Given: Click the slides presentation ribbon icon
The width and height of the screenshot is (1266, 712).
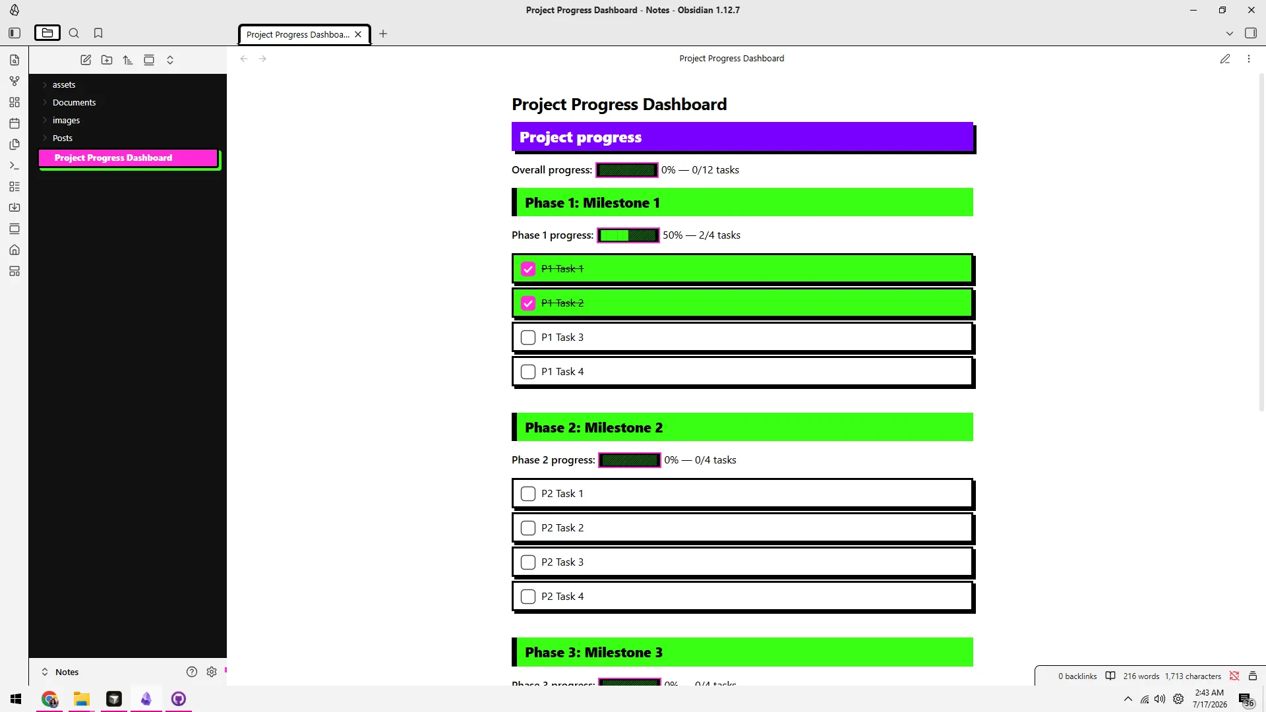Looking at the screenshot, I should pyautogui.click(x=15, y=229).
